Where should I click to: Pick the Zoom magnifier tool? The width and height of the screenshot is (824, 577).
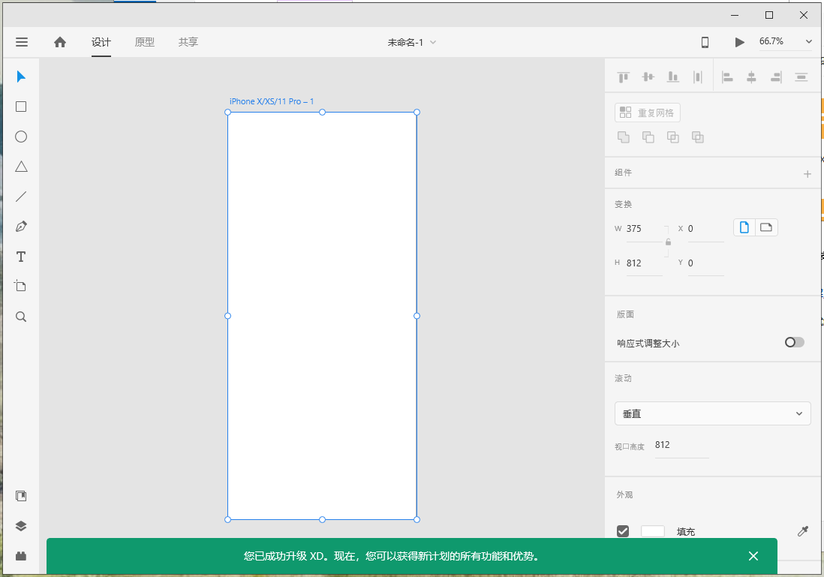click(x=21, y=317)
